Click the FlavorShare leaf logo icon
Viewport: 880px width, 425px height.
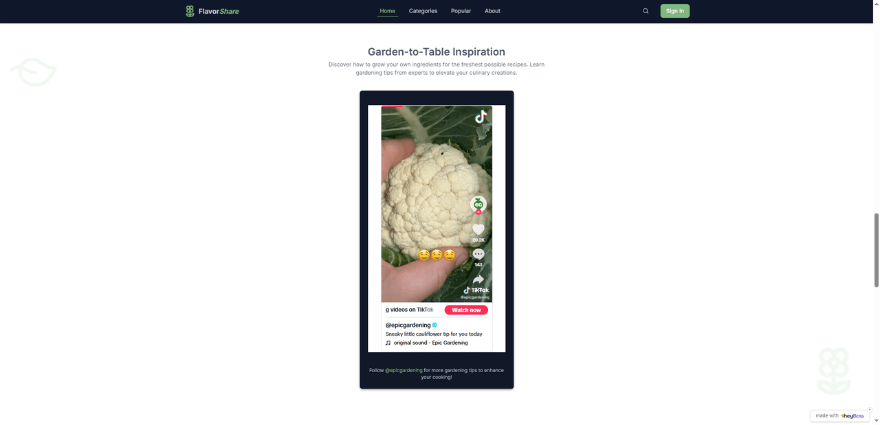tap(190, 11)
